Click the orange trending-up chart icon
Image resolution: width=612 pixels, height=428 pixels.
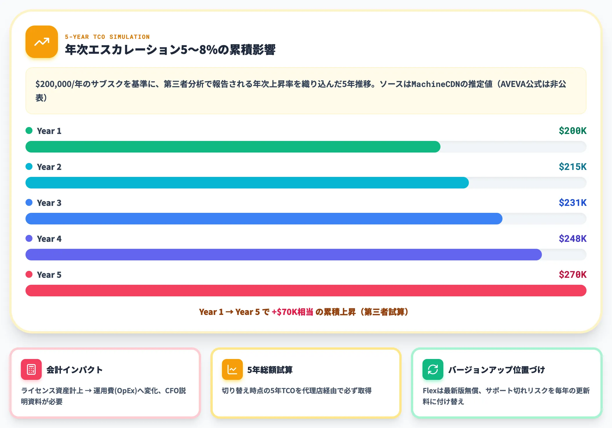click(42, 42)
